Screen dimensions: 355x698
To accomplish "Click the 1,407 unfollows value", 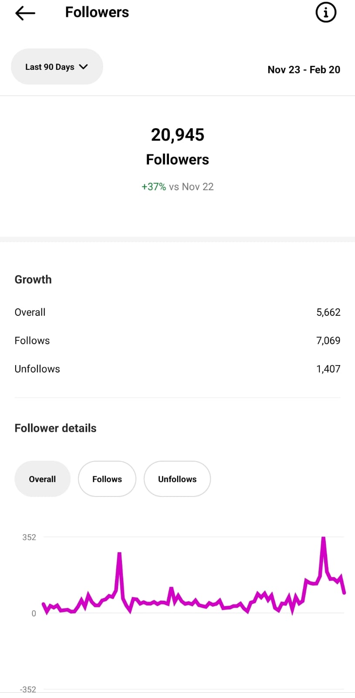I will (328, 369).
